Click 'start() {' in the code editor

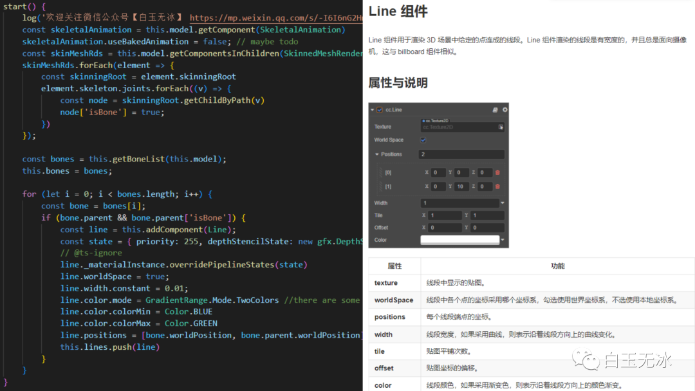point(24,6)
